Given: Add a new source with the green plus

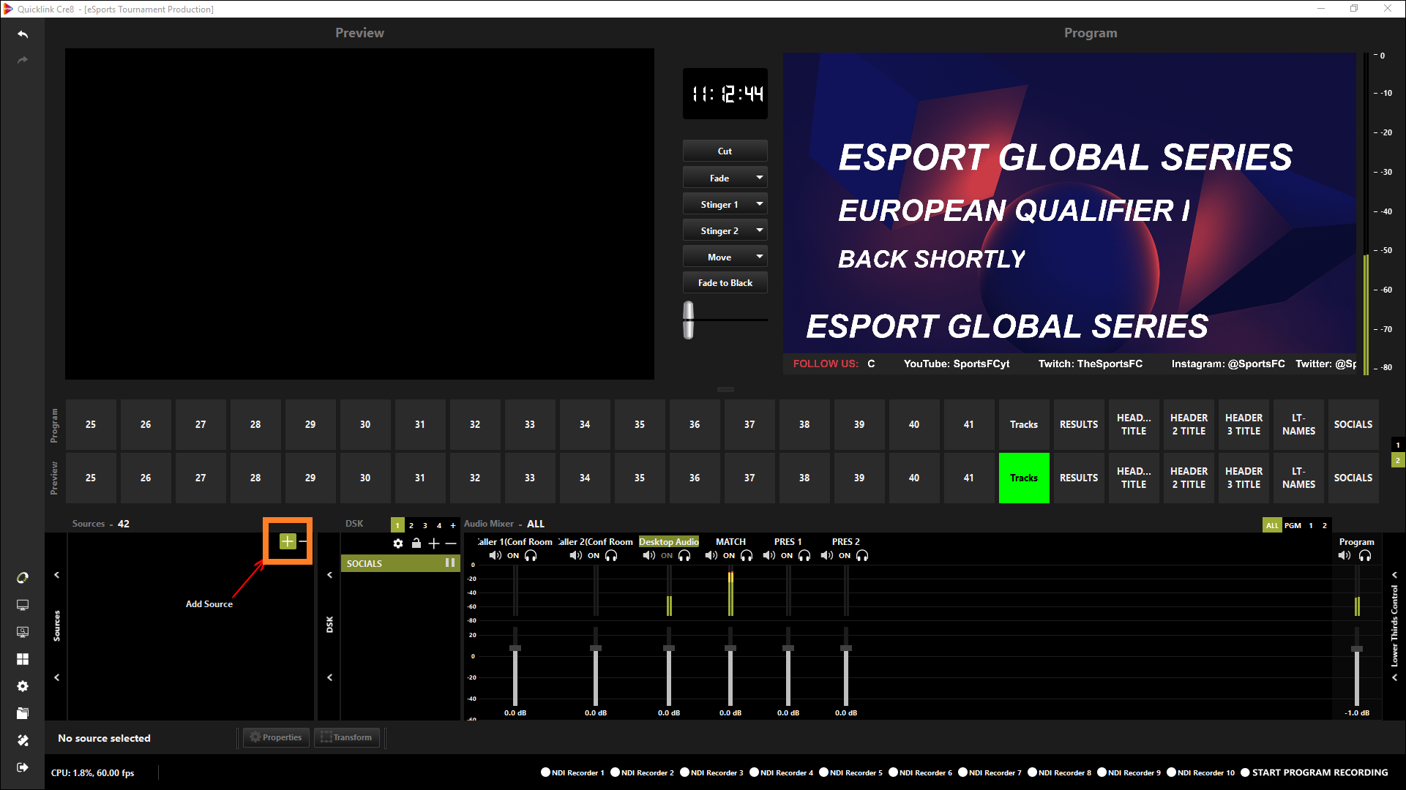Looking at the screenshot, I should pyautogui.click(x=288, y=541).
